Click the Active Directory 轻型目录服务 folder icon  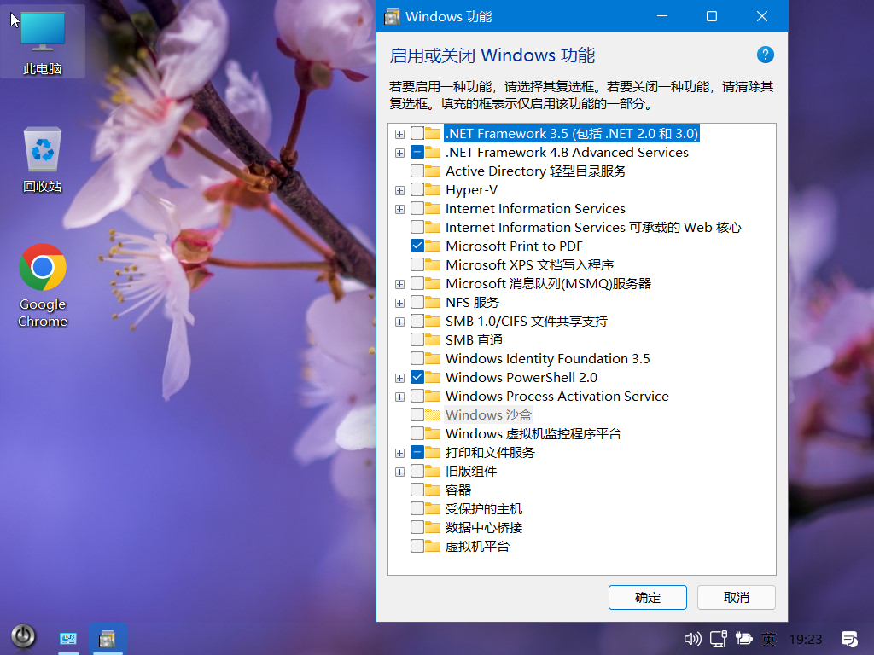[x=433, y=171]
